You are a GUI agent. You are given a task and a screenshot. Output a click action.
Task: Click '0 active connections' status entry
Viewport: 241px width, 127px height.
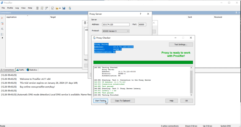pyautogui.click(x=170, y=126)
